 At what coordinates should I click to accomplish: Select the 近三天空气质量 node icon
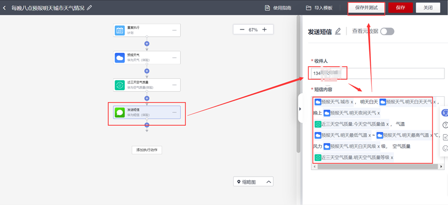(x=120, y=85)
